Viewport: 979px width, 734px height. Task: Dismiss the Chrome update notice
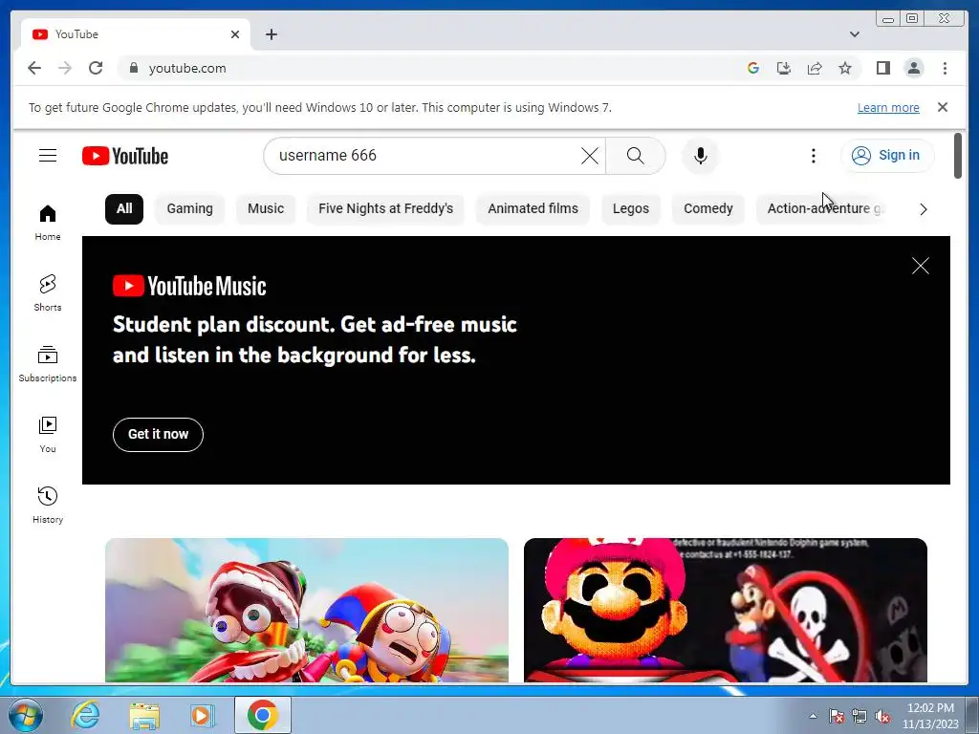click(942, 107)
